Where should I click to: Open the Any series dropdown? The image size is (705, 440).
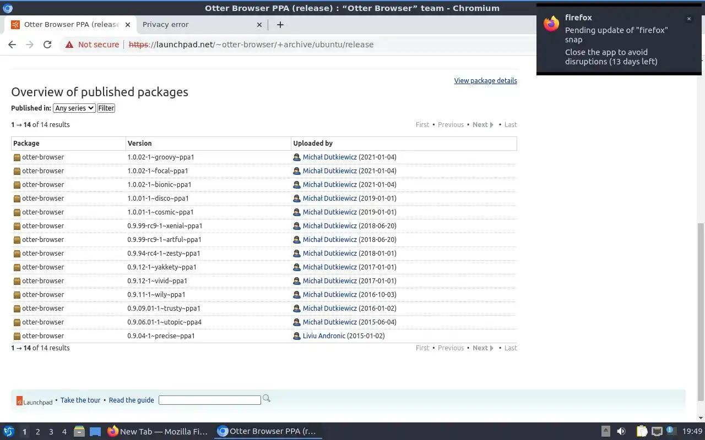click(74, 108)
